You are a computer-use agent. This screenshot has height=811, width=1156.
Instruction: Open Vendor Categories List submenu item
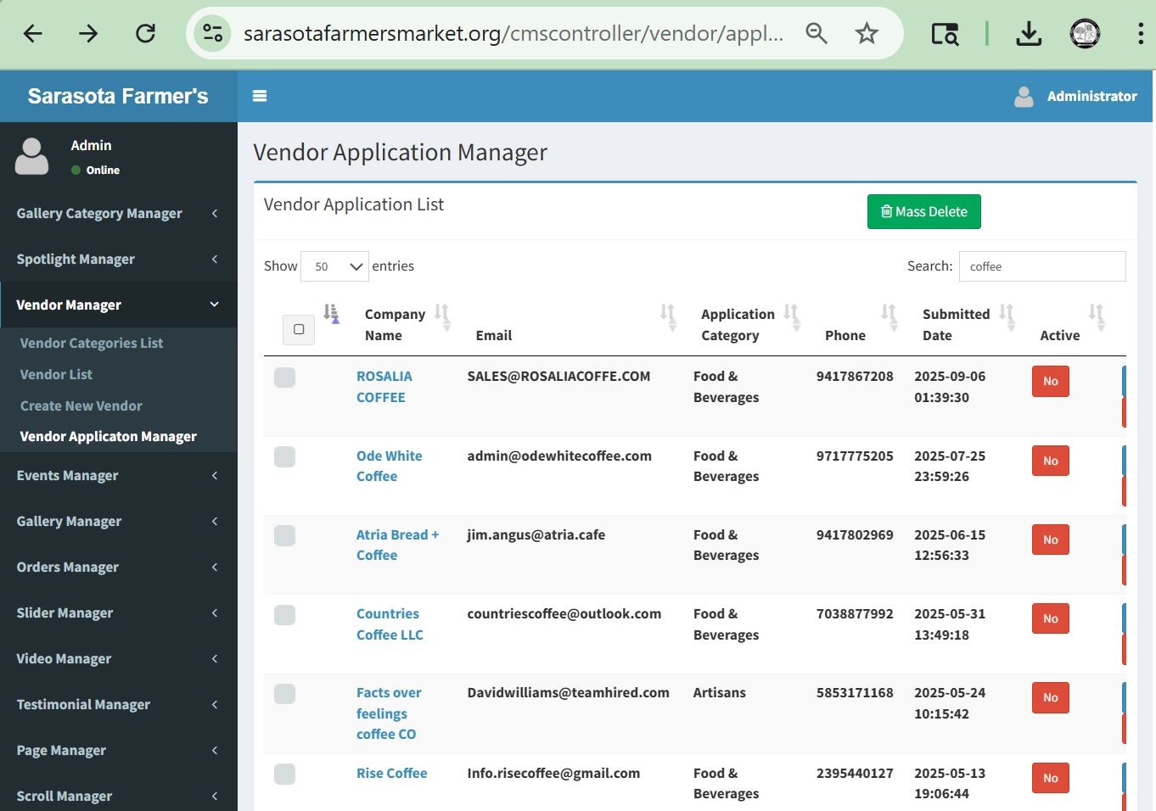pos(92,343)
